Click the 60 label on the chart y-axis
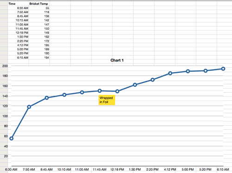This screenshot has height=173, width=232. (x=6, y=136)
